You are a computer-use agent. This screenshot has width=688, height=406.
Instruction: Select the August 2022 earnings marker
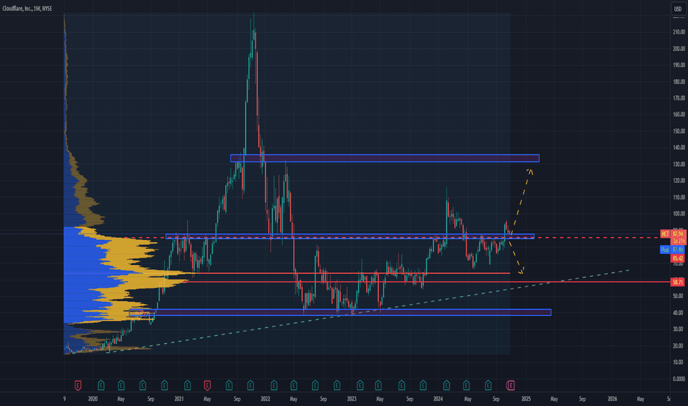coord(315,385)
